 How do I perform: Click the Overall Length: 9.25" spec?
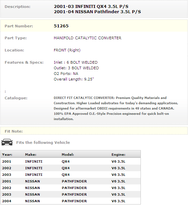[74, 79]
